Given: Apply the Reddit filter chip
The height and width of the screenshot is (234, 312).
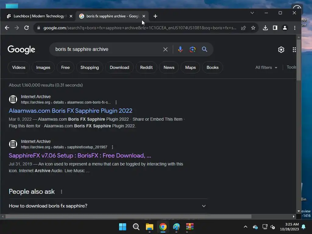Looking at the screenshot, I should pos(146,67).
